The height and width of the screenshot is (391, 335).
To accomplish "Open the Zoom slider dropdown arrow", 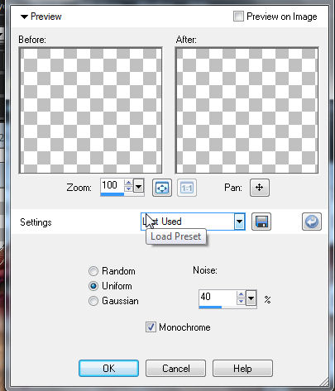I will 138,186.
